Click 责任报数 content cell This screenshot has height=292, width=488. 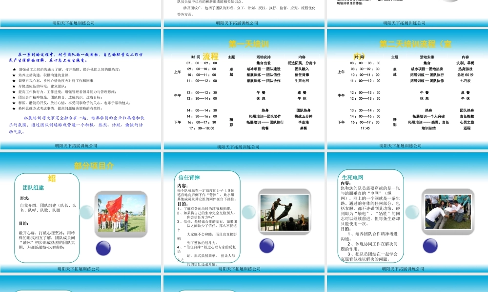[467, 116]
